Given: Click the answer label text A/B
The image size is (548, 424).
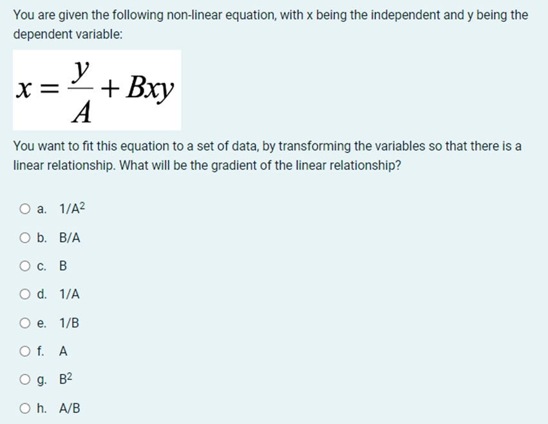Looking at the screenshot, I should coord(70,408).
